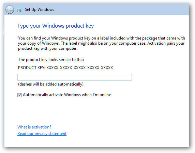Viewport: 195px width, 153px height.
Task: Open the 'Read our privacy statement' link
Action: (x=42, y=134)
